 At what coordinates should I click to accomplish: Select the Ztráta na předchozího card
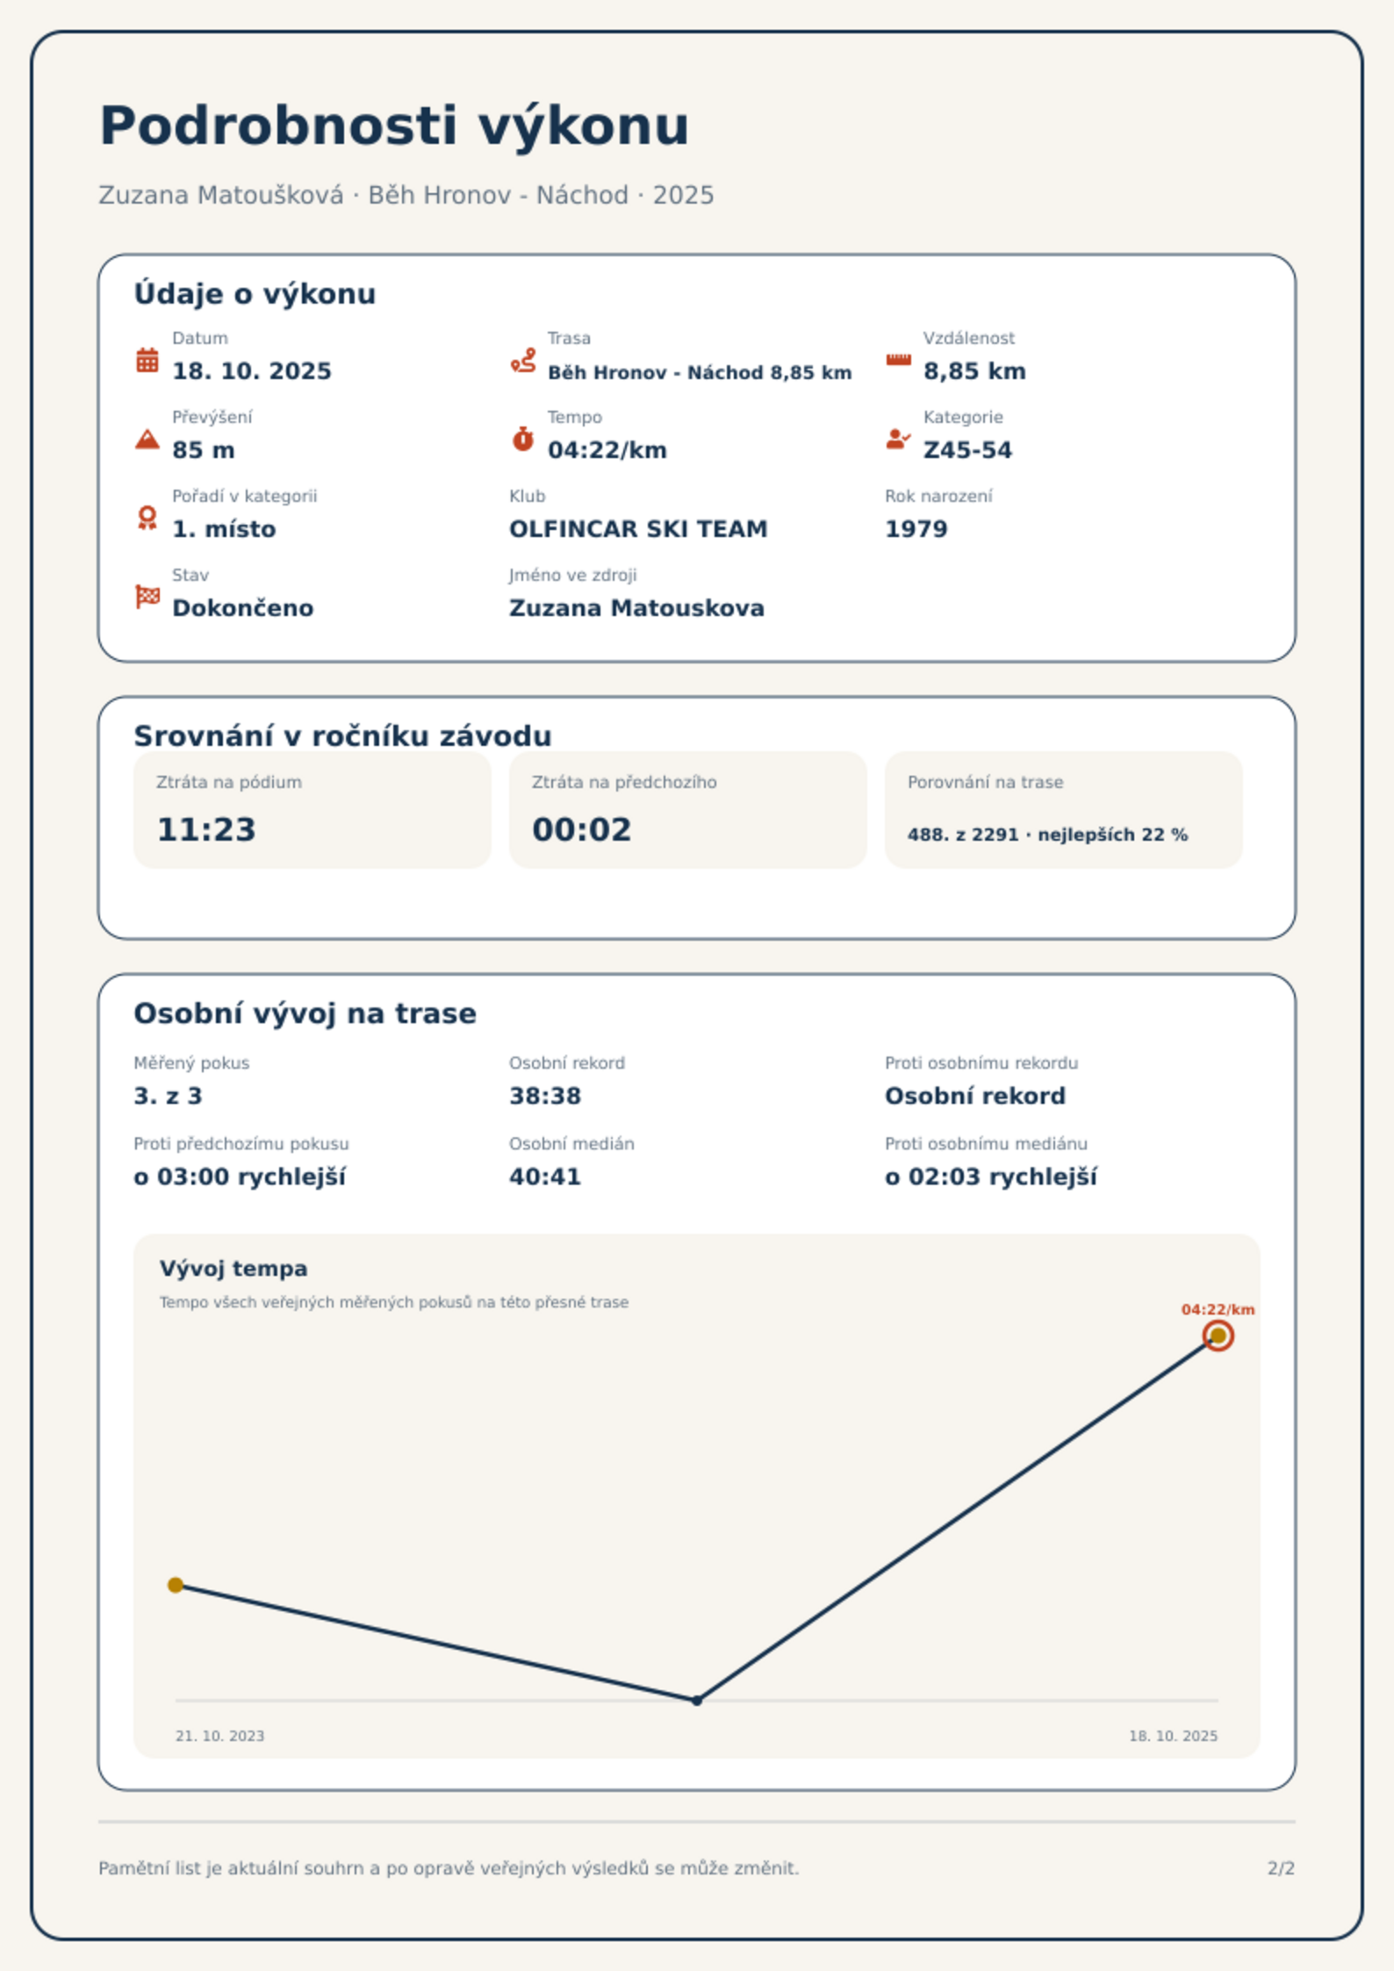click(687, 809)
